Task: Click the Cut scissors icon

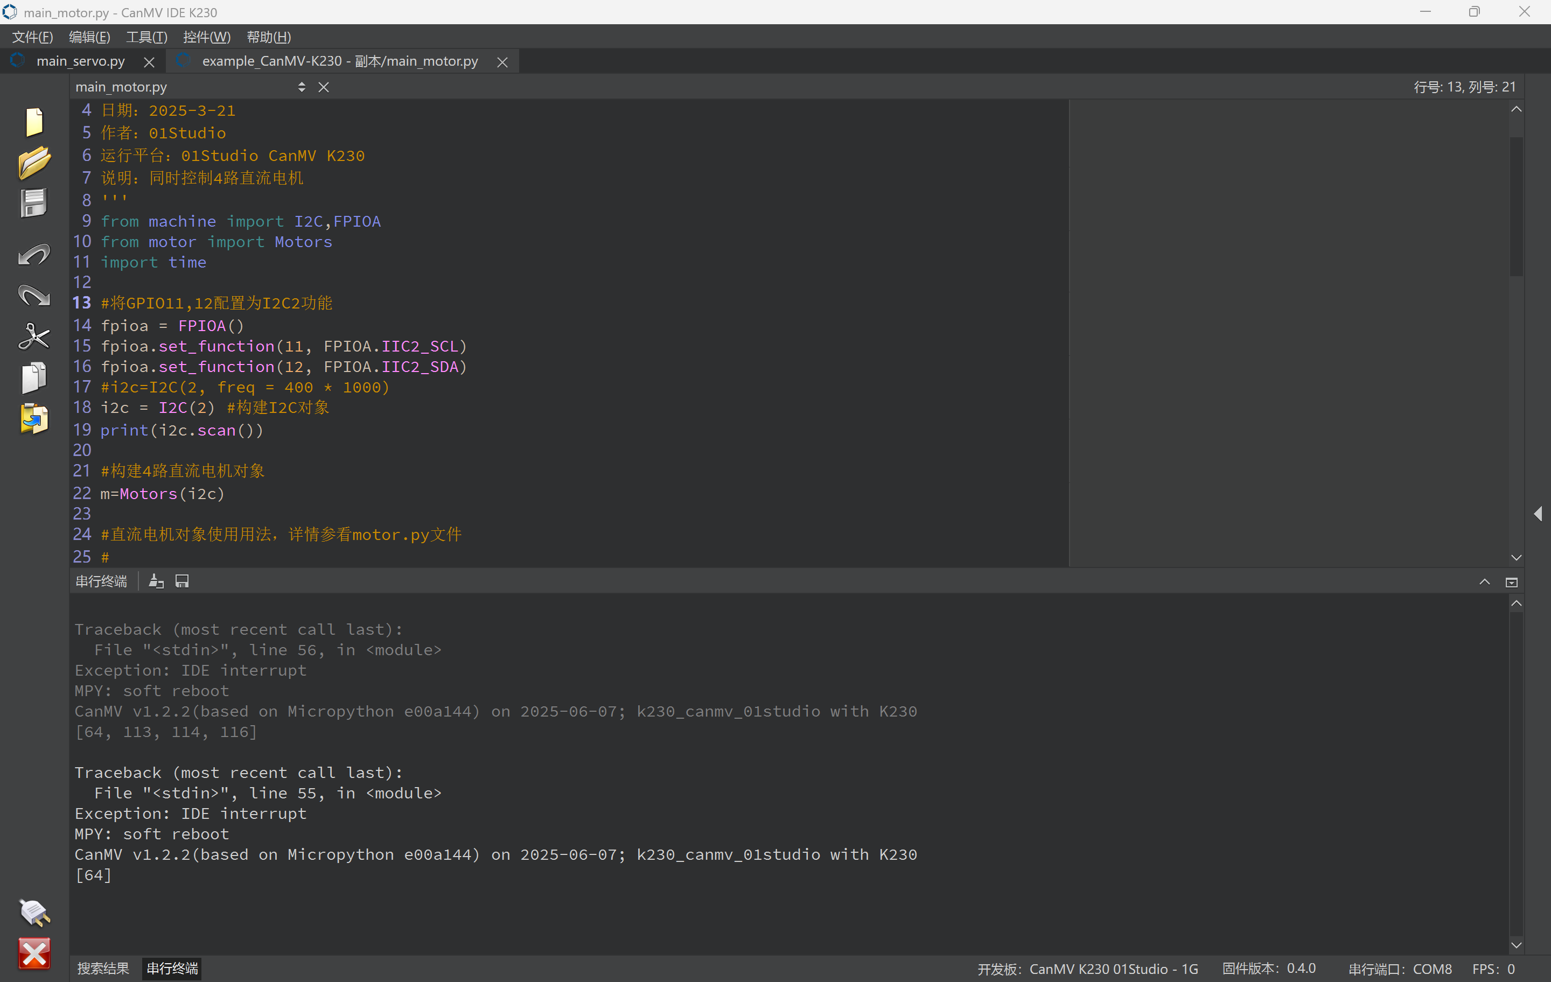Action: [34, 336]
